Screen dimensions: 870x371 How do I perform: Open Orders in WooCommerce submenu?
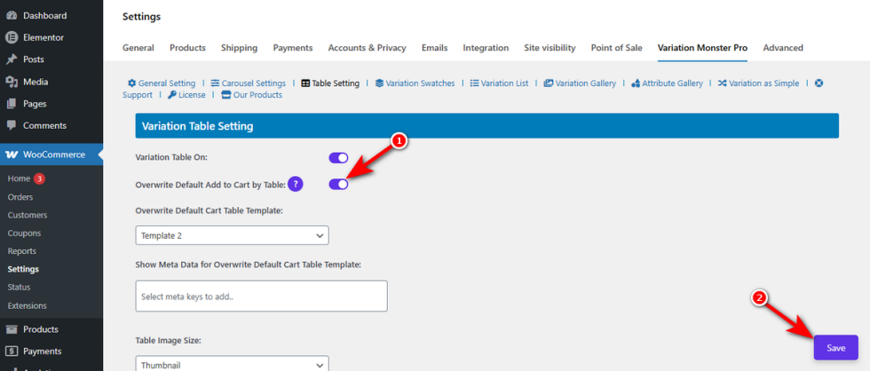click(20, 197)
